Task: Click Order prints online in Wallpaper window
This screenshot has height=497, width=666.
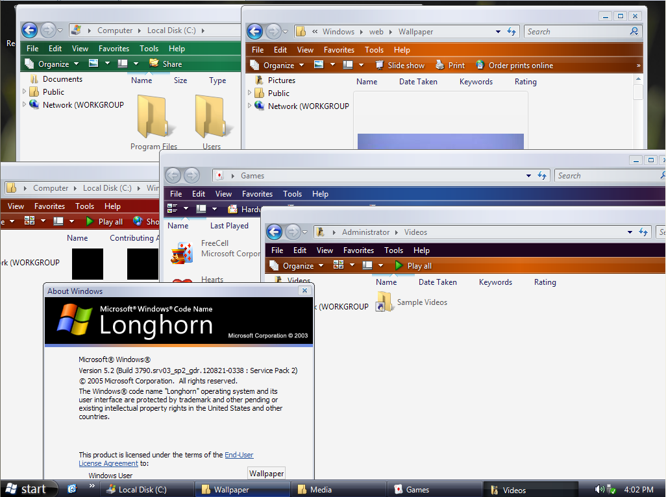Action: pyautogui.click(x=514, y=66)
